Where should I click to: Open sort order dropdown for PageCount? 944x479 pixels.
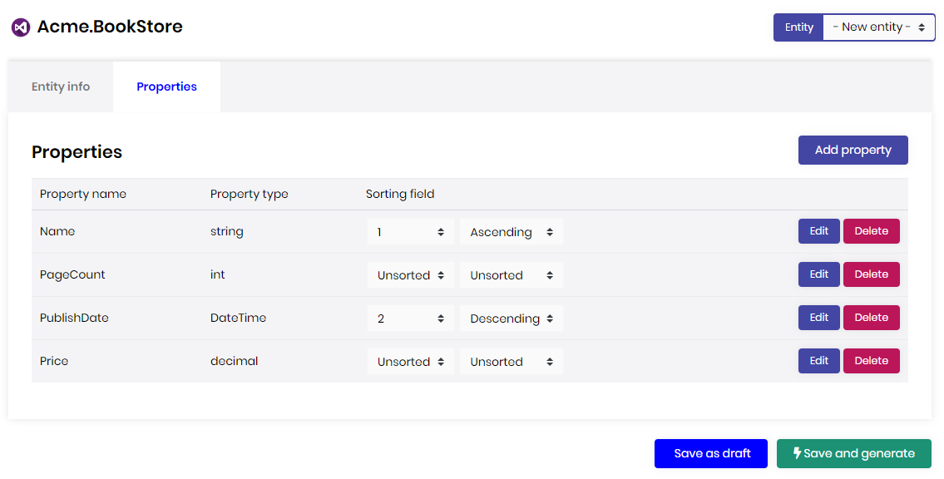411,275
